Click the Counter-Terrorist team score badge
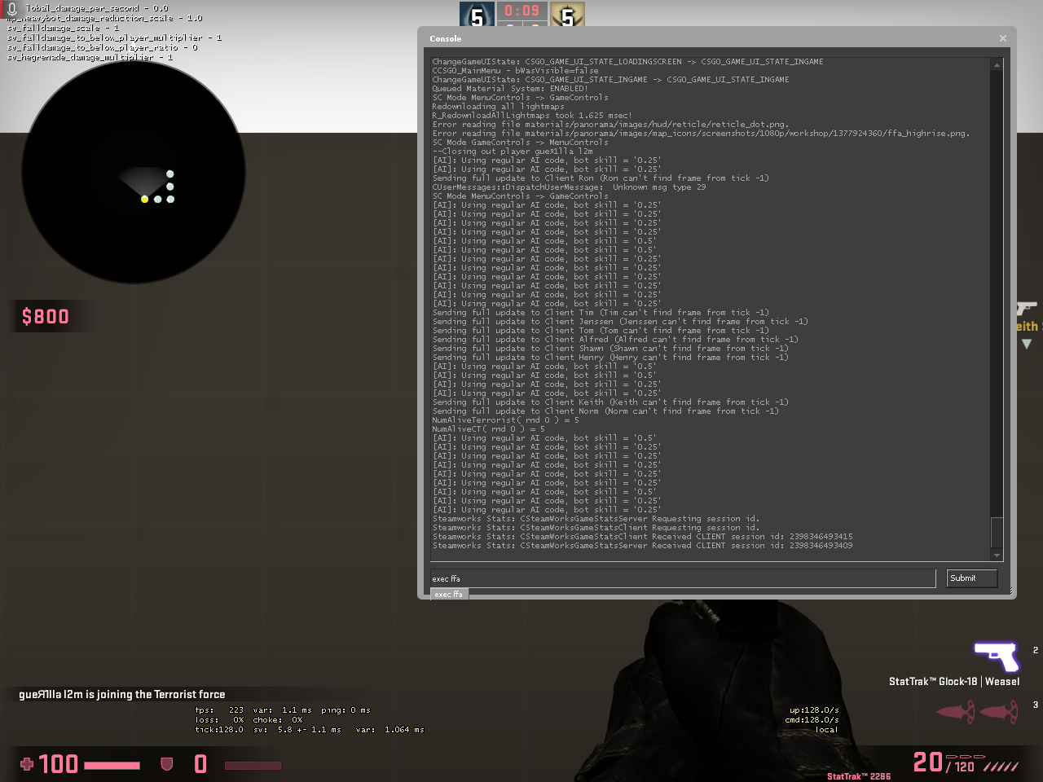1043x782 pixels. [x=477, y=14]
